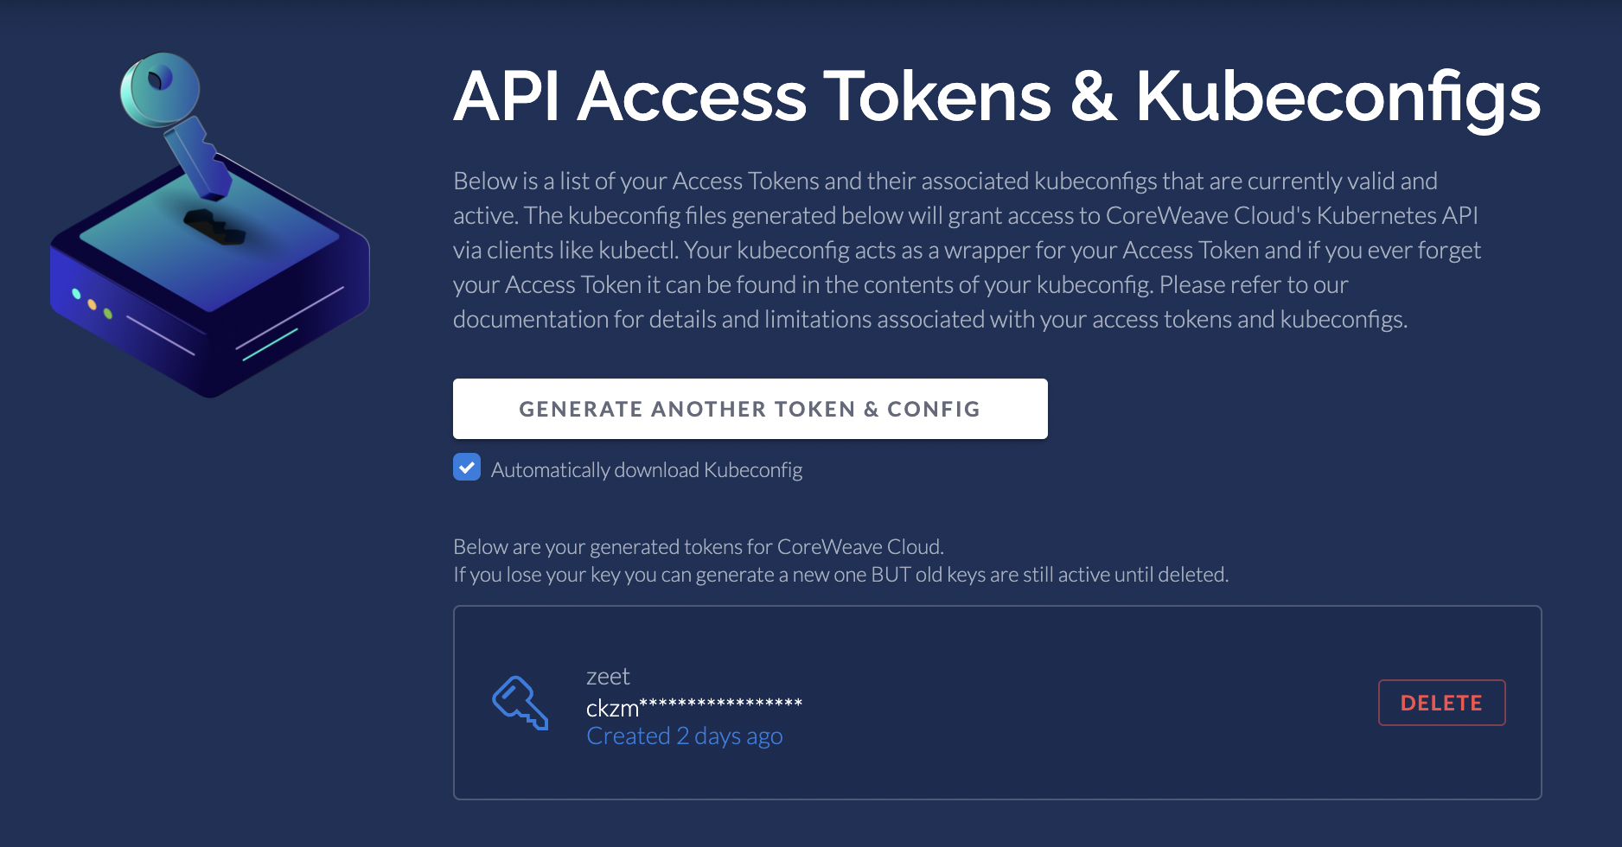
Task: Click the blue key blade on the illustration
Action: [x=199, y=159]
